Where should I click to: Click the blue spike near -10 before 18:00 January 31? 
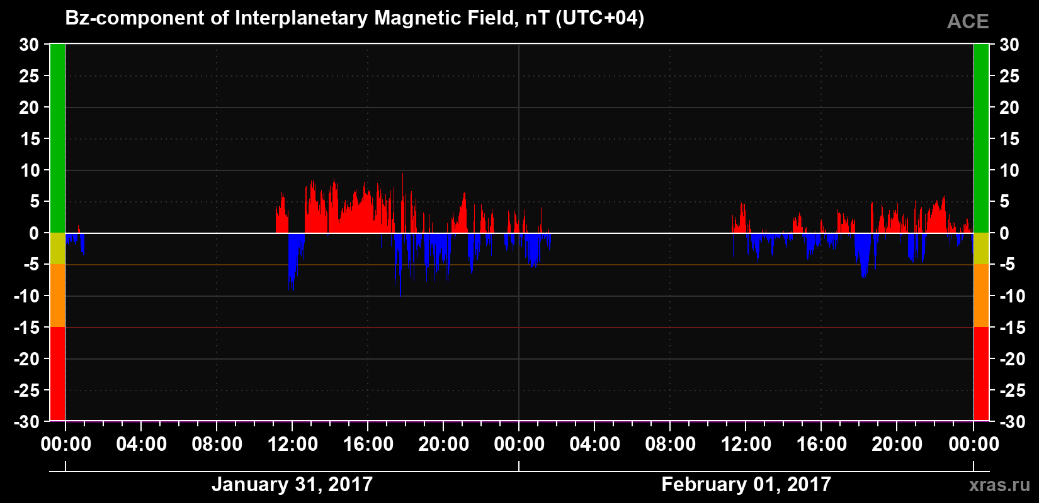tap(400, 265)
